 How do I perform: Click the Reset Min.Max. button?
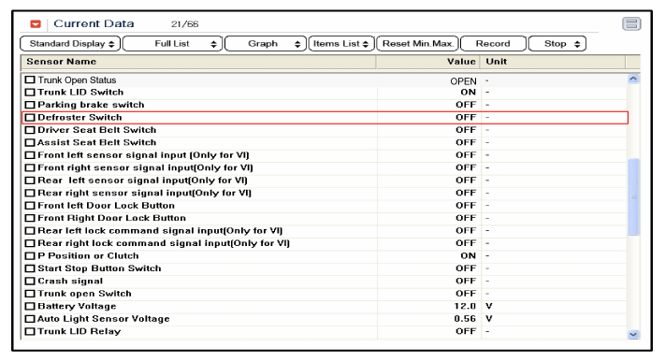pyautogui.click(x=417, y=44)
